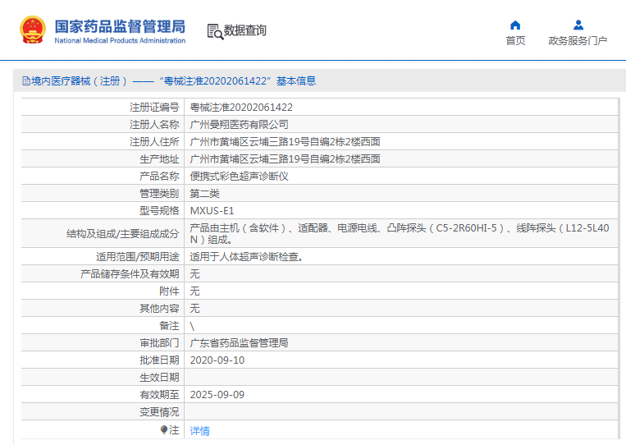Click the 管理类别 label

pyautogui.click(x=159, y=194)
